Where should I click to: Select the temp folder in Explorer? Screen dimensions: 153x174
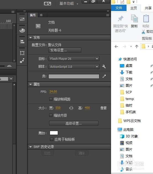[127, 99]
